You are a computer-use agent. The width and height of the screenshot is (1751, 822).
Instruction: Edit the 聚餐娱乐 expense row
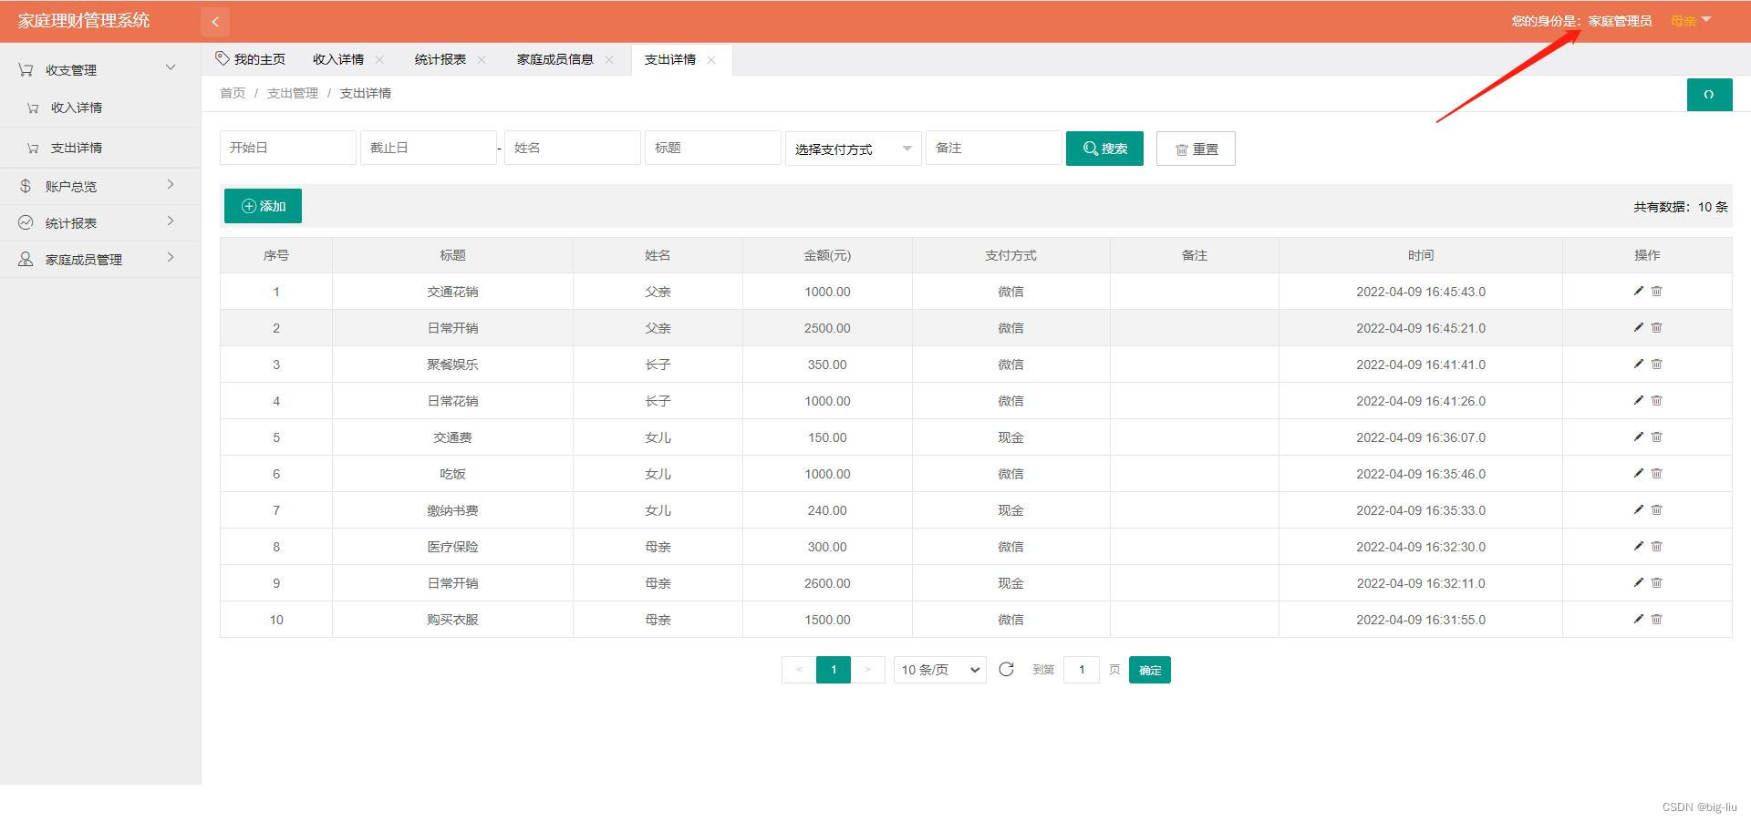point(1638,364)
